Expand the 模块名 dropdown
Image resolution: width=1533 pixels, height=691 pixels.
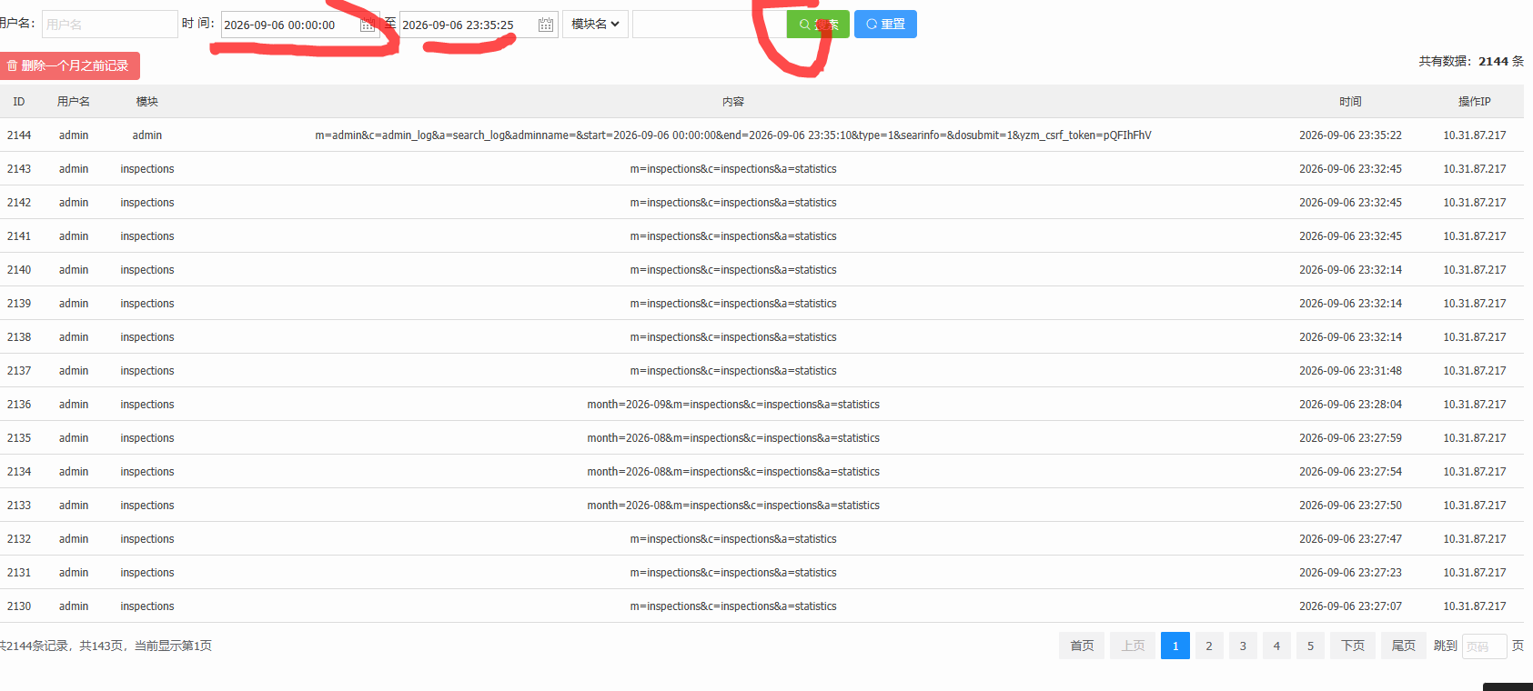(595, 25)
